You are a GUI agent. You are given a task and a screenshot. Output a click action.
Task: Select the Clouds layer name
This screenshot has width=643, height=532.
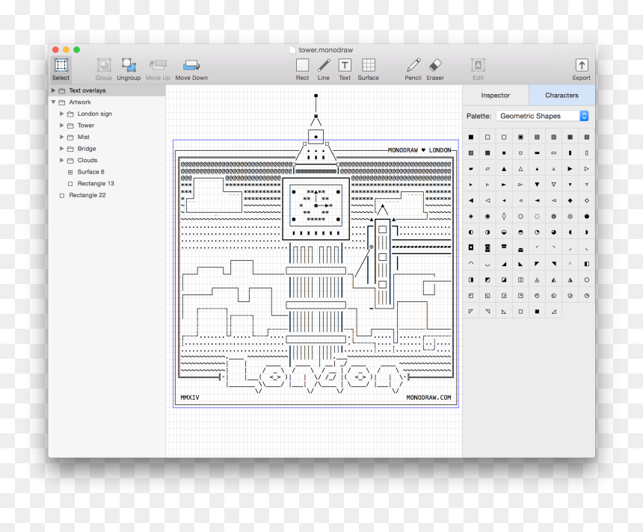[87, 160]
